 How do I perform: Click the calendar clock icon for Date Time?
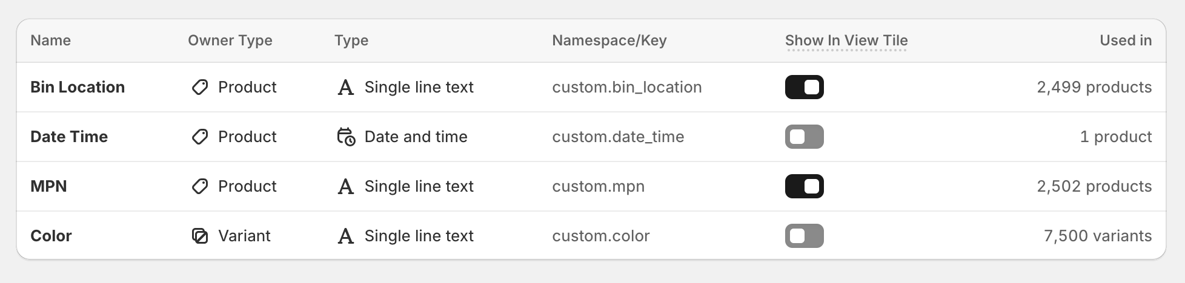click(346, 137)
